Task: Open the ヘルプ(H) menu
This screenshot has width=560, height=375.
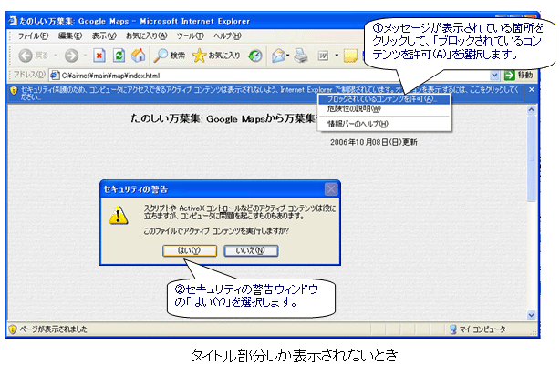Action: click(x=227, y=36)
